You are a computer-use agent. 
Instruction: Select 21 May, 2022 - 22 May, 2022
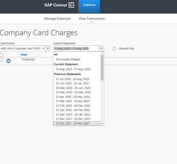pos(73,92)
